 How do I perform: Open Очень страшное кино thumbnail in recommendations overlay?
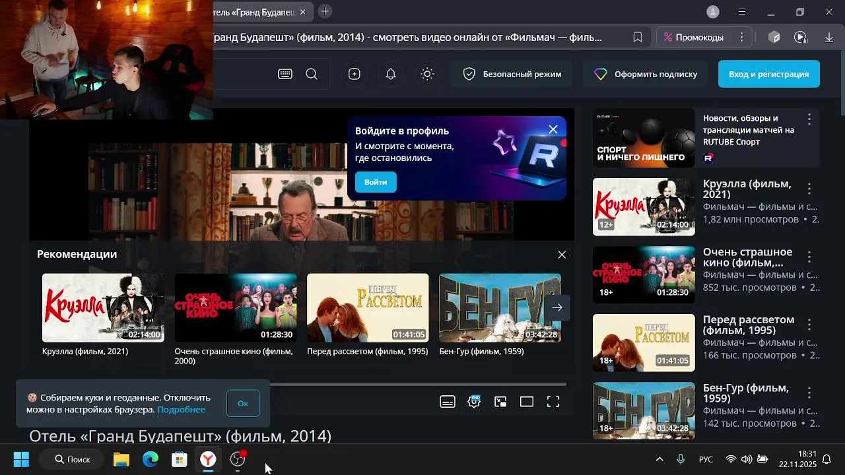coord(236,308)
